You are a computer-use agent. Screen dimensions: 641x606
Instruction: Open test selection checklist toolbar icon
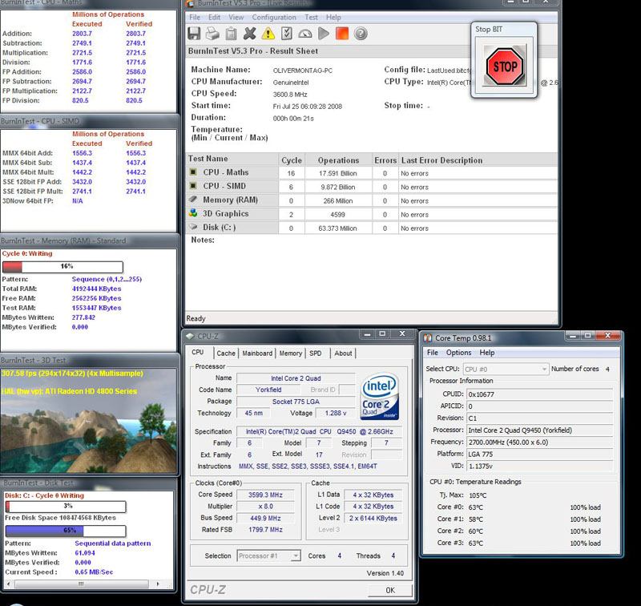287,34
